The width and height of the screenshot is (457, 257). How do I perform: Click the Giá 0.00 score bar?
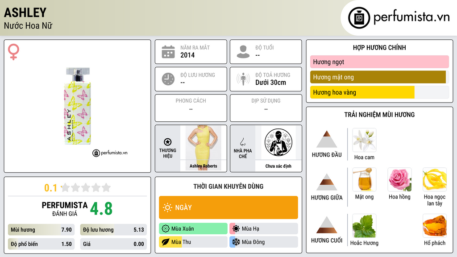(x=113, y=244)
